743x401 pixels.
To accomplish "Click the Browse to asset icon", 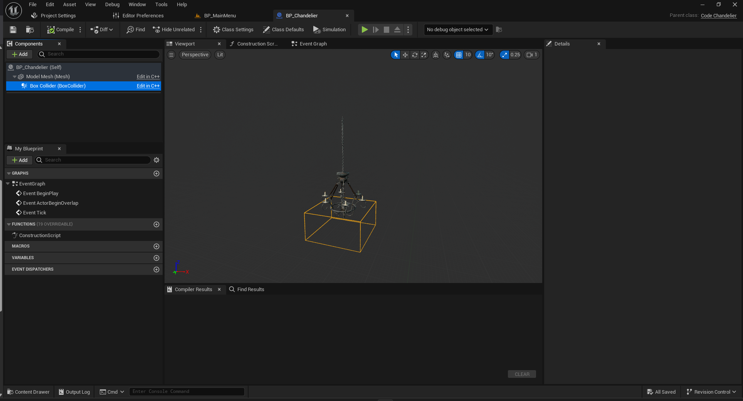I will pos(30,30).
